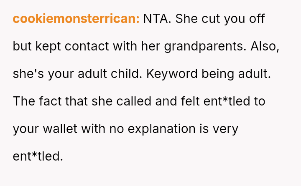The width and height of the screenshot is (301, 186).
Task: Click the word "Also,"
Action: 265,46
